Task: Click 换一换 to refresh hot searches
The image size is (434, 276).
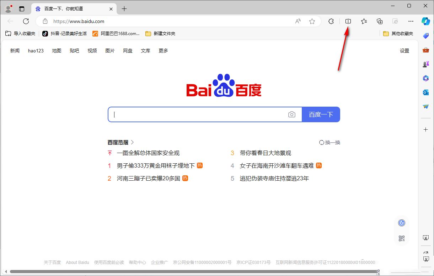Action: (329, 142)
